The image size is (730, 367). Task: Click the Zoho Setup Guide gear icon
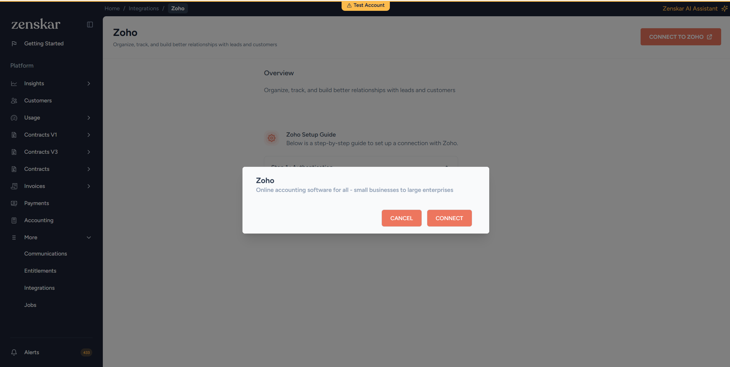click(271, 138)
